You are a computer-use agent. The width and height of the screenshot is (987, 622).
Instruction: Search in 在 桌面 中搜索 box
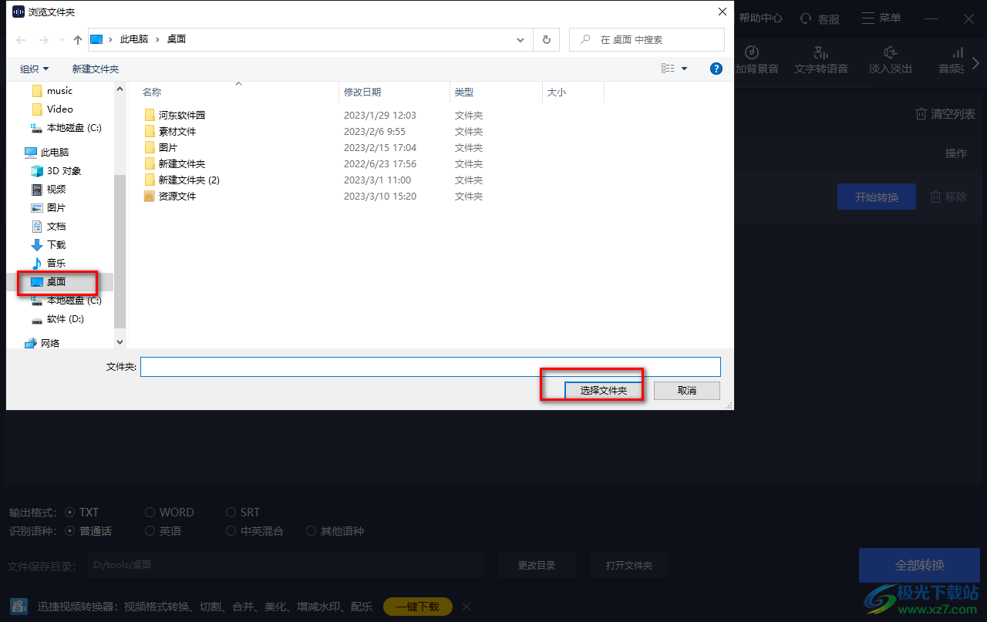tap(647, 39)
